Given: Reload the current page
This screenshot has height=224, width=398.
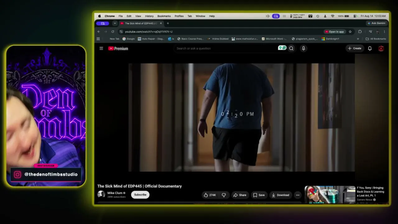Looking at the screenshot, I should tap(113, 31).
